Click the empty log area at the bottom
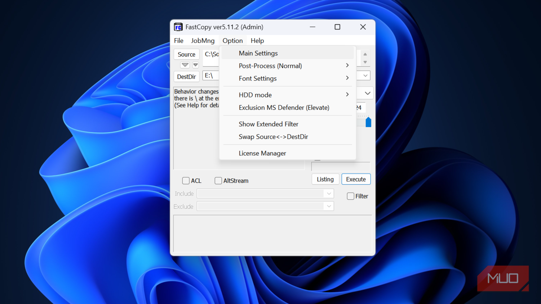Image resolution: width=541 pixels, height=304 pixels. pyautogui.click(x=272, y=233)
